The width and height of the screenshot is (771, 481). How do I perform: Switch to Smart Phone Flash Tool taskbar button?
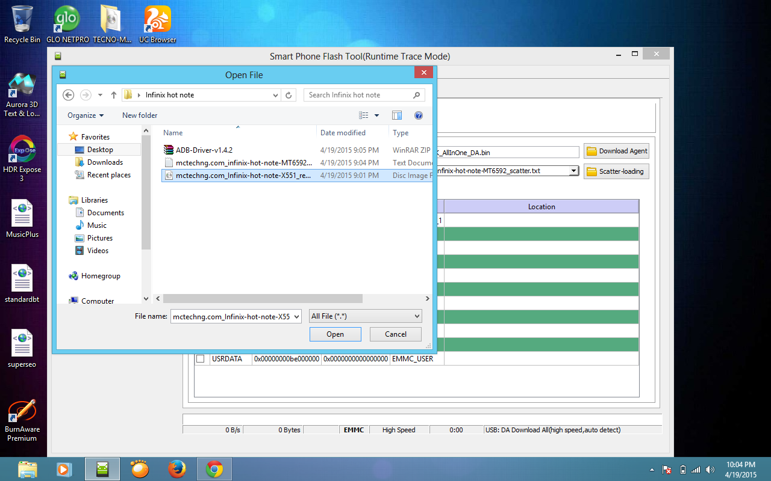[x=102, y=469]
